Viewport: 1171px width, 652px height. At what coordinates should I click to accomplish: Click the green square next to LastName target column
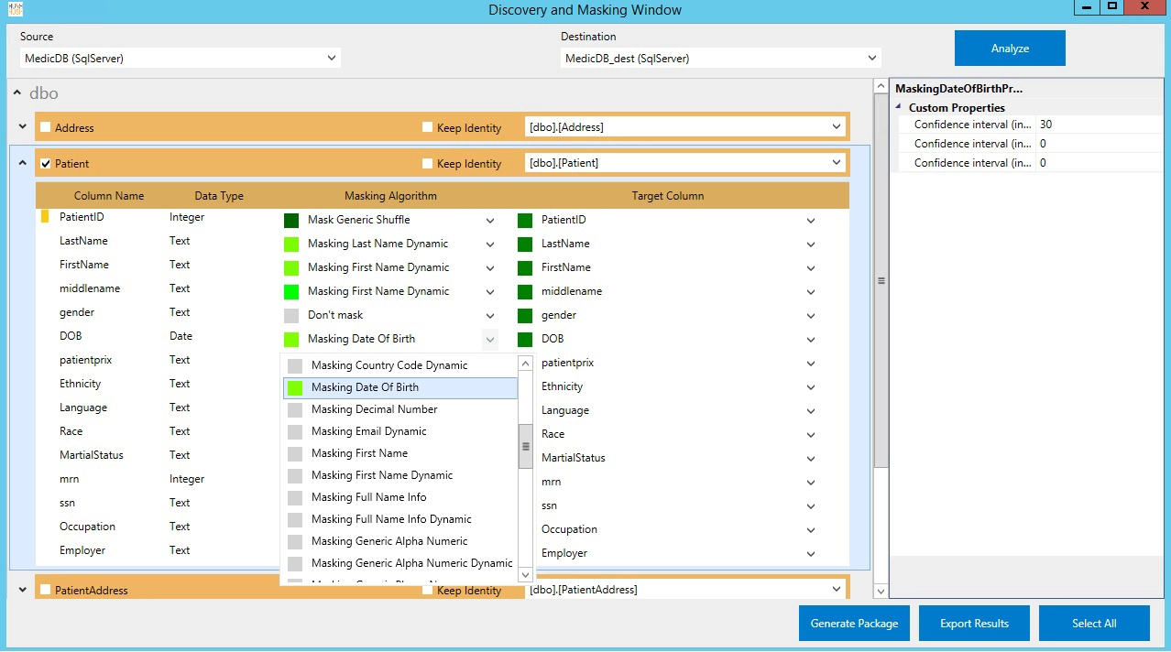[525, 244]
